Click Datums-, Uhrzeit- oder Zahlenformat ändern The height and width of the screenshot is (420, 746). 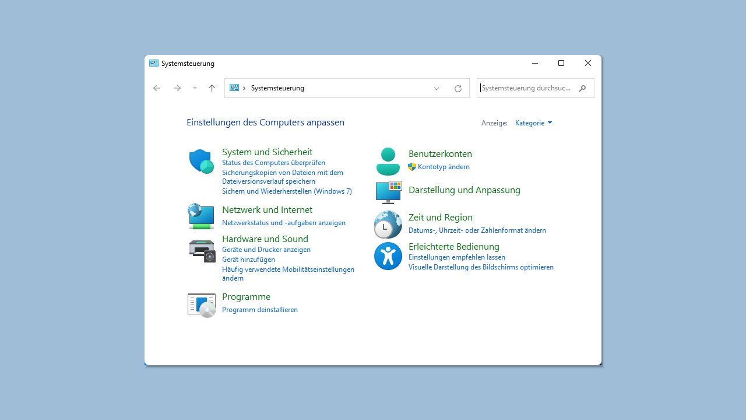coord(477,230)
